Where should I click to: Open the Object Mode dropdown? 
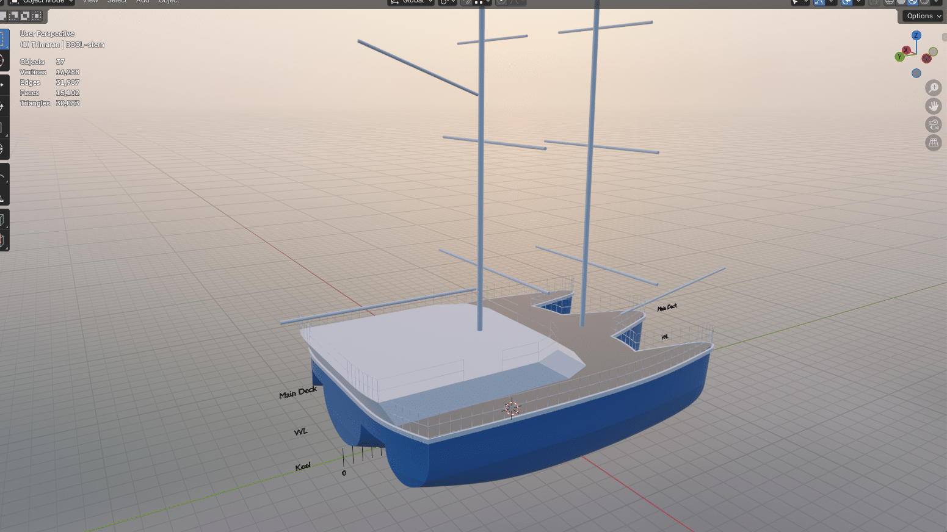[x=43, y=2]
